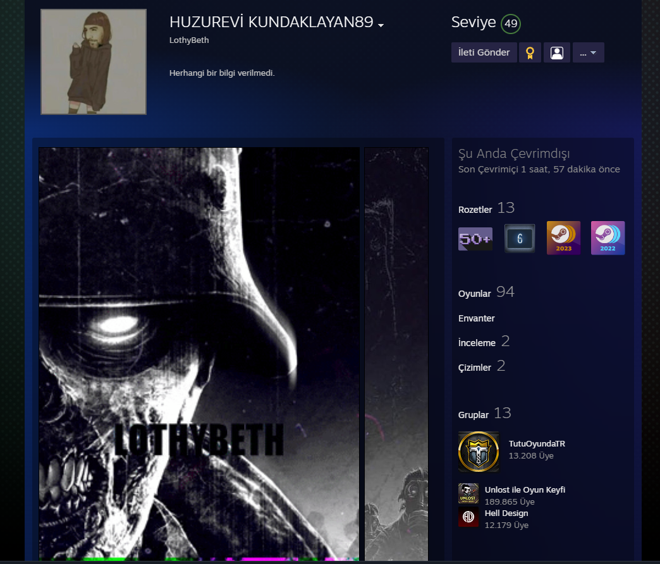The width and height of the screenshot is (660, 564).
Task: Click the Seviye level label
Action: [473, 22]
